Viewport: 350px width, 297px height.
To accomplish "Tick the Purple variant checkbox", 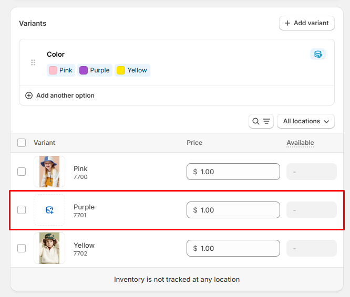I will [22, 210].
